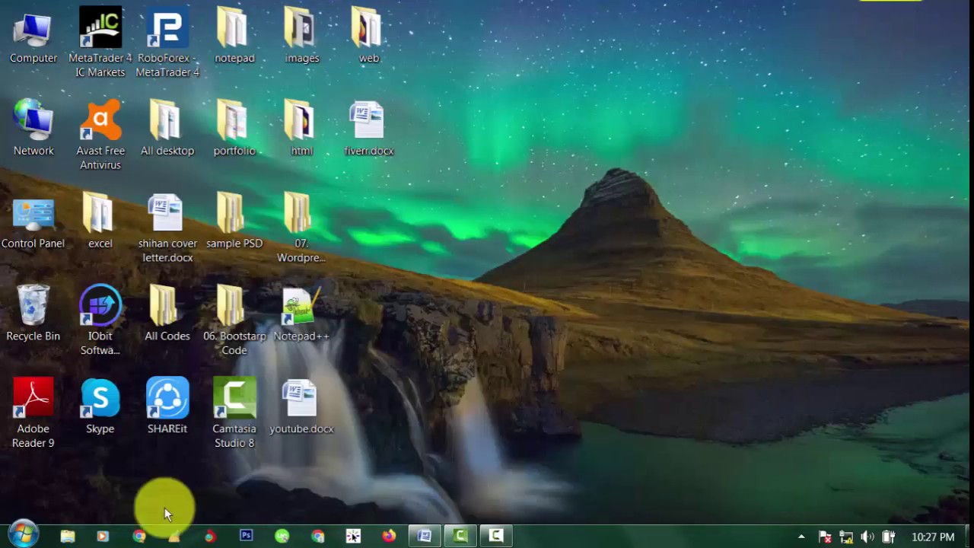This screenshot has height=548, width=974.
Task: Select shihan cover letter.docx file
Action: click(x=167, y=228)
